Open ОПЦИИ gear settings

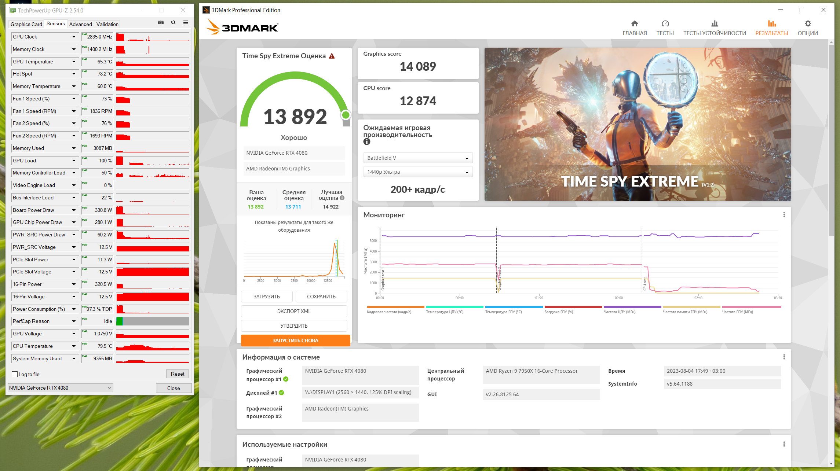point(807,24)
